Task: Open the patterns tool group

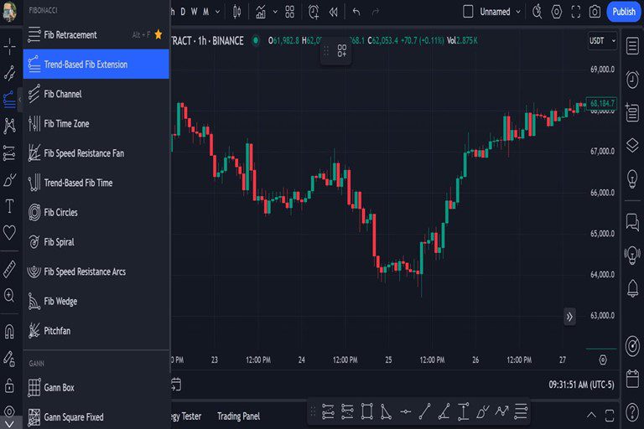Action: 9,126
